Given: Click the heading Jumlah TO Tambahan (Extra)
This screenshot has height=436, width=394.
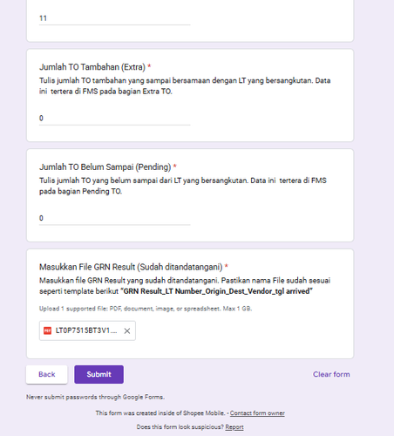Looking at the screenshot, I should pos(92,67).
